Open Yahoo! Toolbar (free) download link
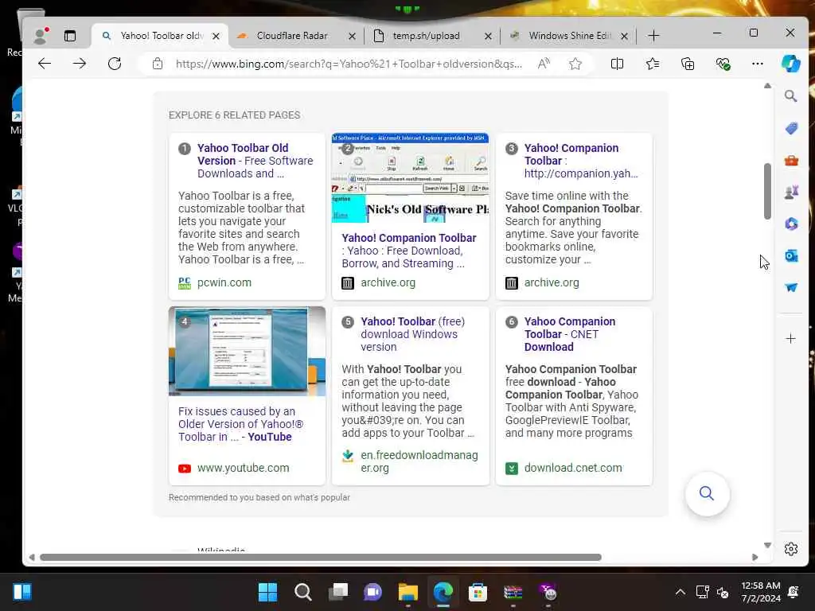Image resolution: width=815 pixels, height=611 pixels. pos(413,334)
